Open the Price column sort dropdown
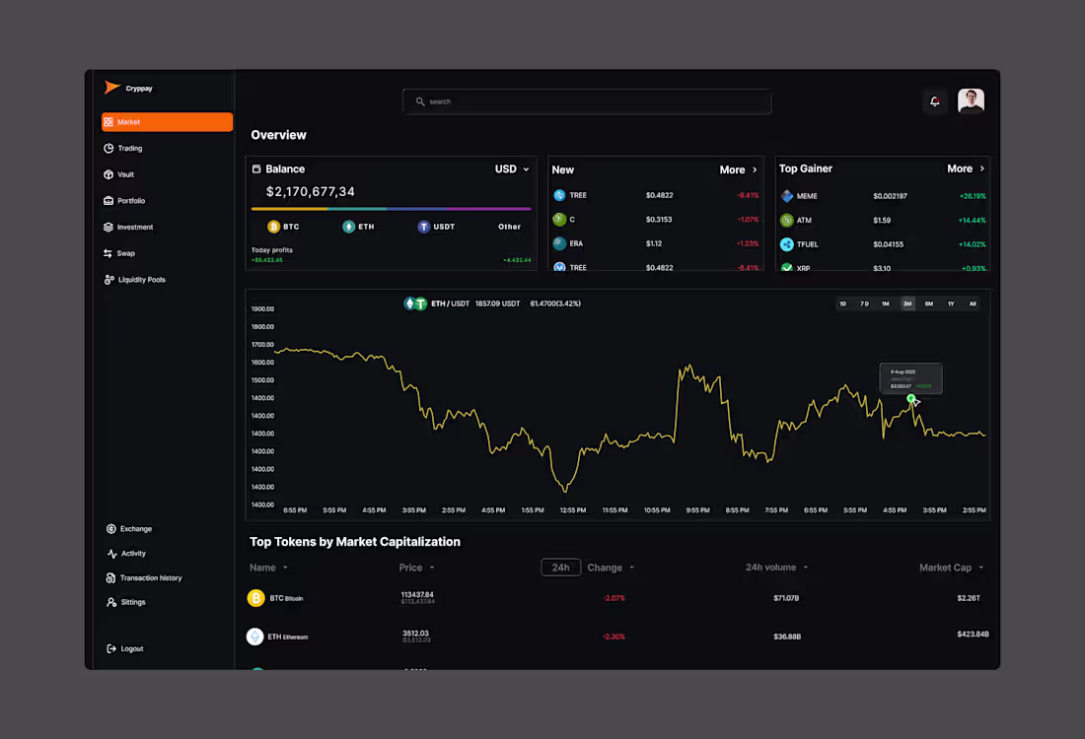The width and height of the screenshot is (1085, 739). pyautogui.click(x=416, y=568)
